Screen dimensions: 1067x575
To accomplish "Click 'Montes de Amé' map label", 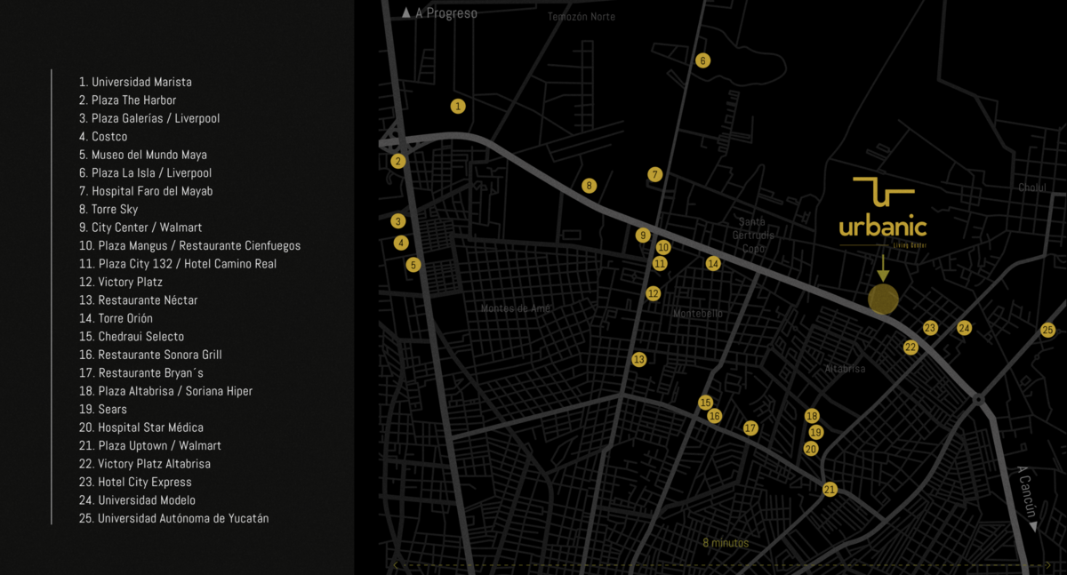I will point(517,308).
